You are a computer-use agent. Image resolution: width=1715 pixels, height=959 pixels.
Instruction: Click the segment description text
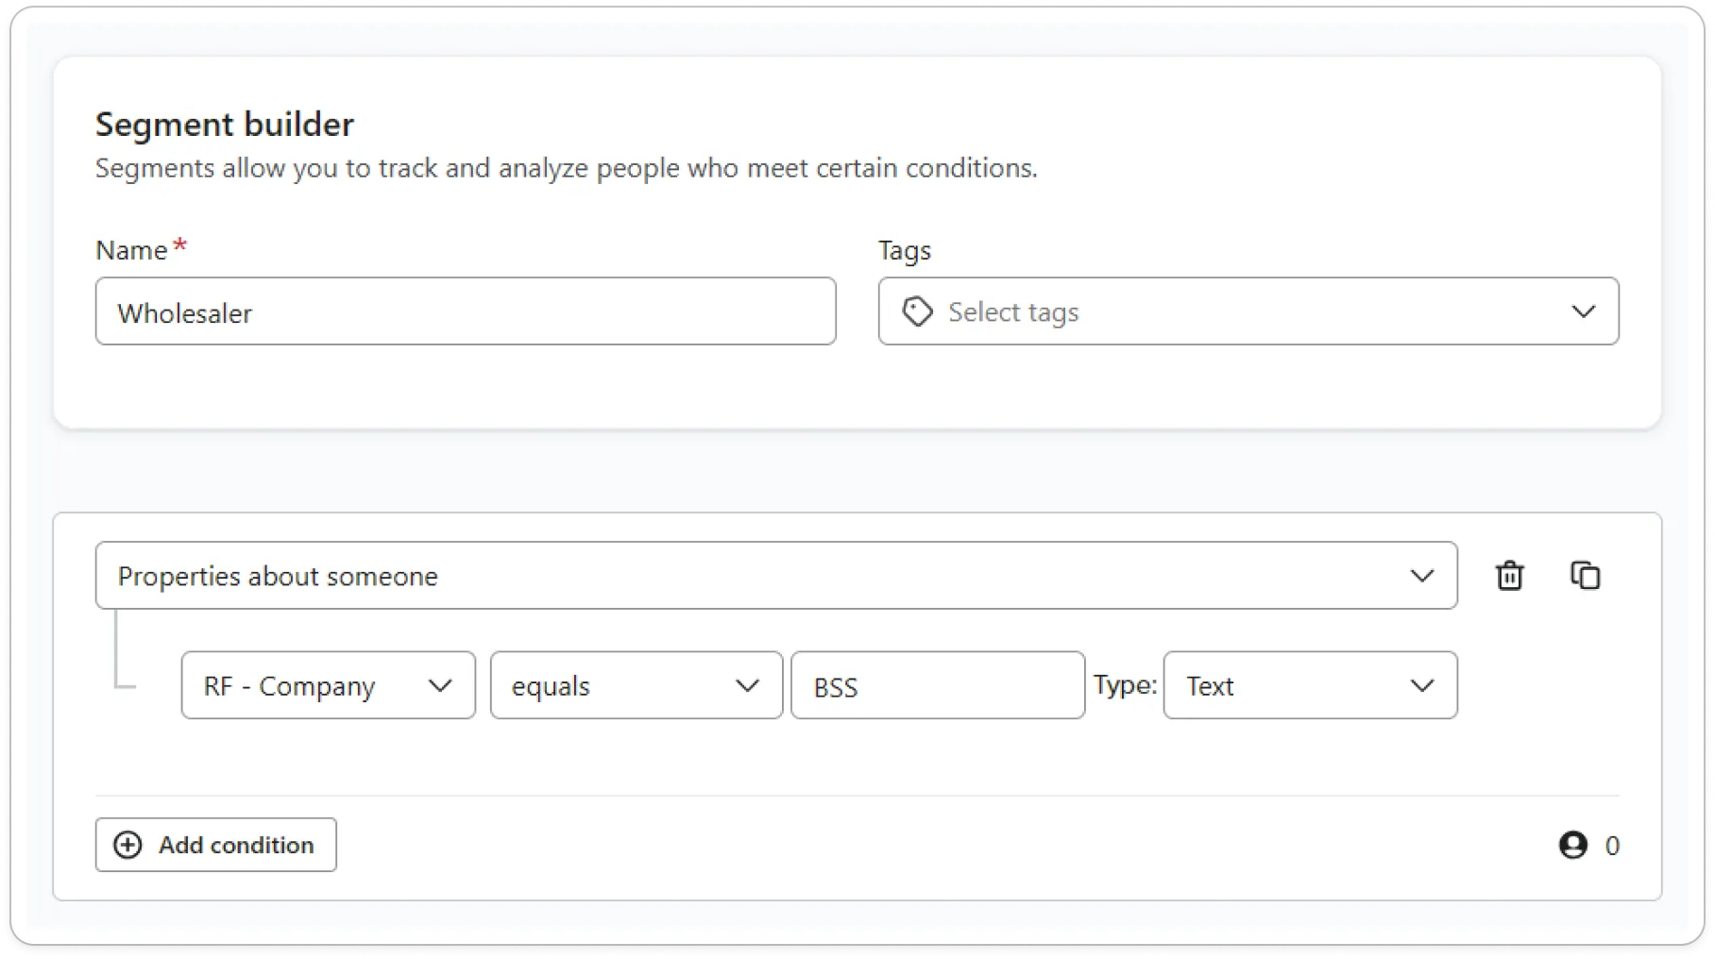tap(567, 168)
